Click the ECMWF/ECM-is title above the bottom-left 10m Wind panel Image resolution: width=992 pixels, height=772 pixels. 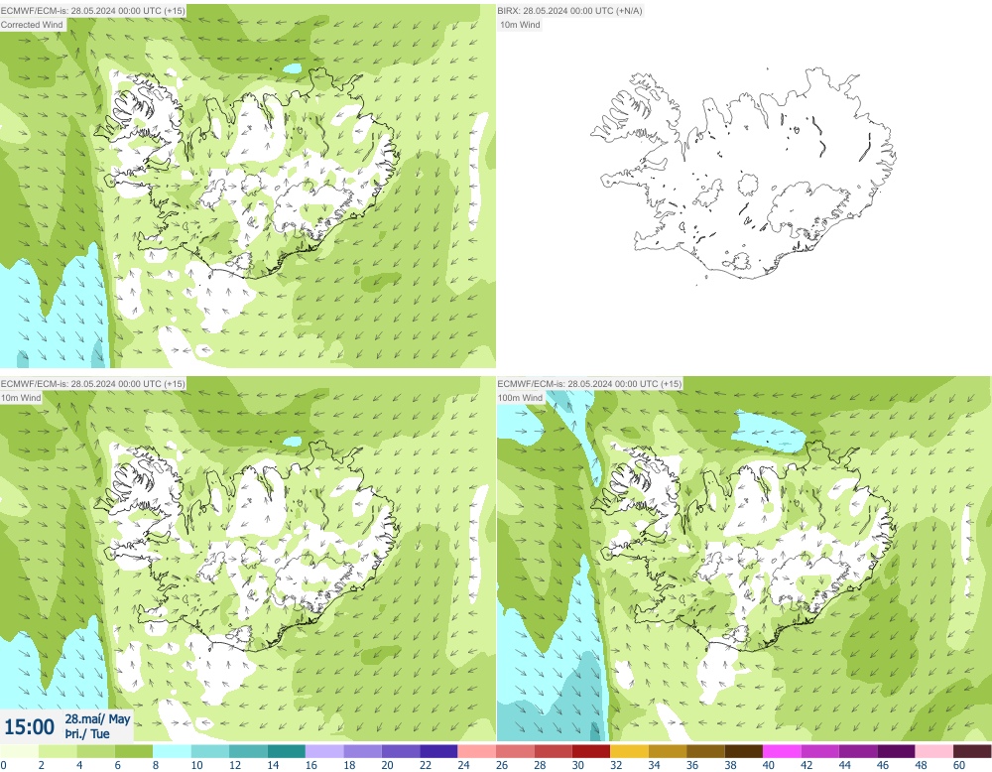click(93, 383)
